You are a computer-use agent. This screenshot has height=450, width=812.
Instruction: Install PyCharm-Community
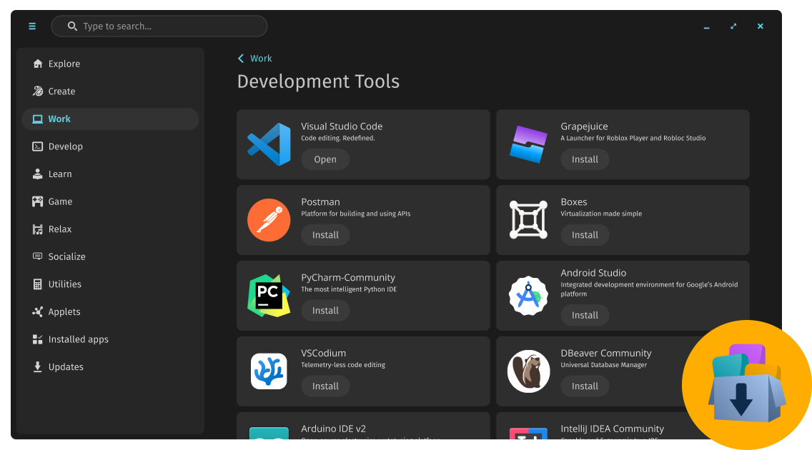pos(325,310)
